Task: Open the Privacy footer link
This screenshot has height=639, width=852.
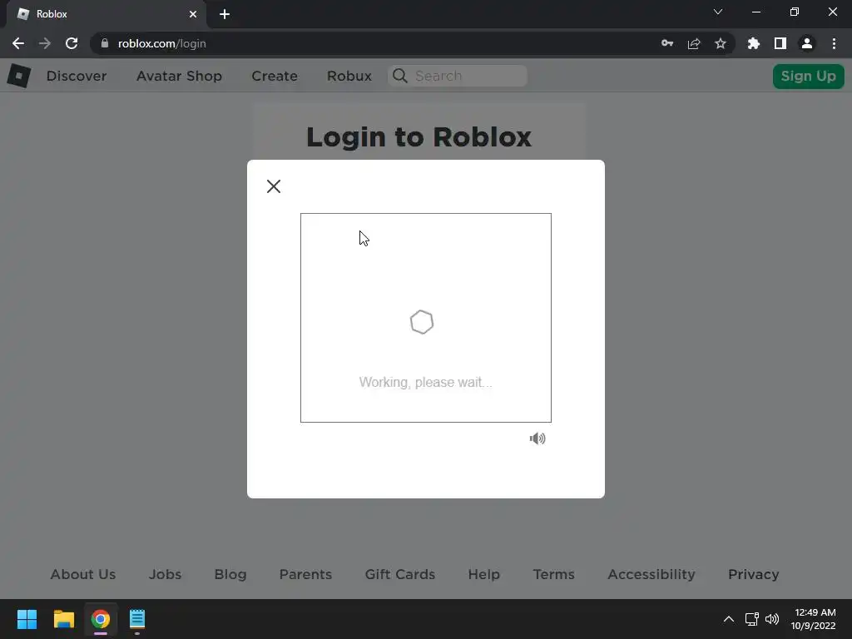Action: point(754,574)
